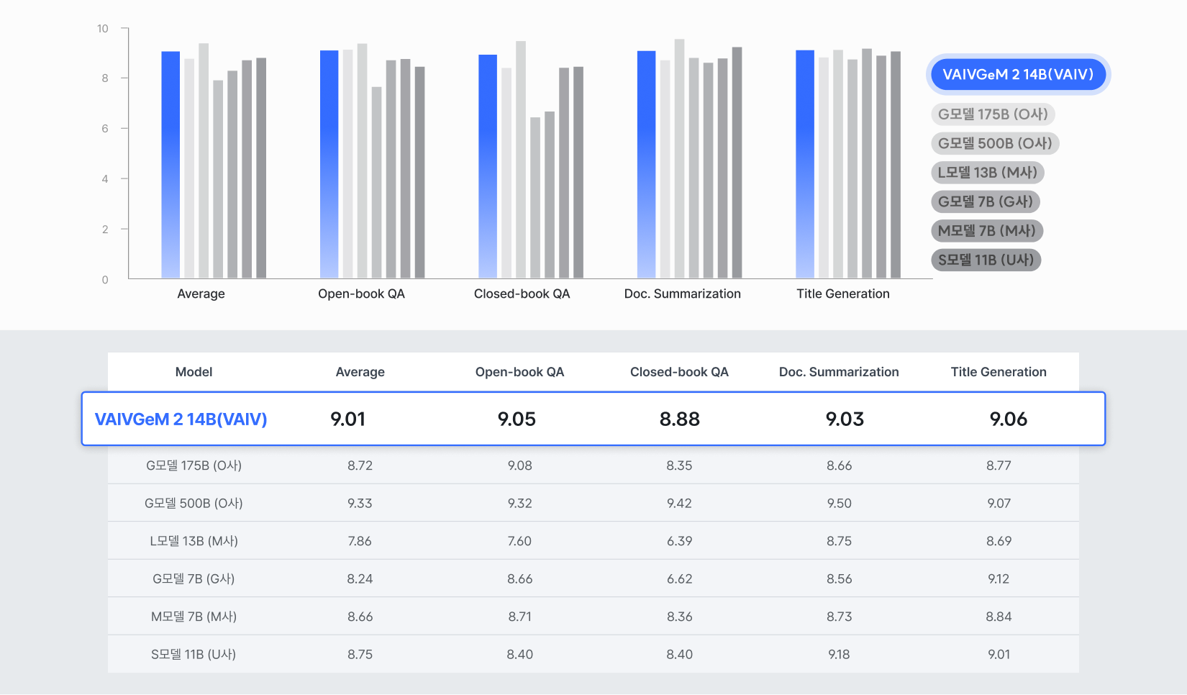Select the G모델 175B (O사) table row name
This screenshot has width=1187, height=695.
[194, 465]
